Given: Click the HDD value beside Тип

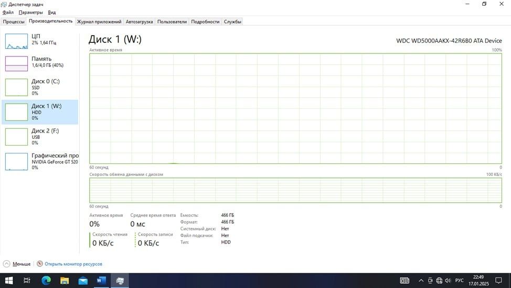Looking at the screenshot, I should pyautogui.click(x=226, y=242).
